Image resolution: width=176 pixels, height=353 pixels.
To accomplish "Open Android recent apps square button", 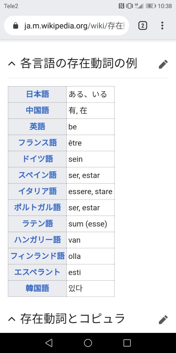I will pos(127,343).
